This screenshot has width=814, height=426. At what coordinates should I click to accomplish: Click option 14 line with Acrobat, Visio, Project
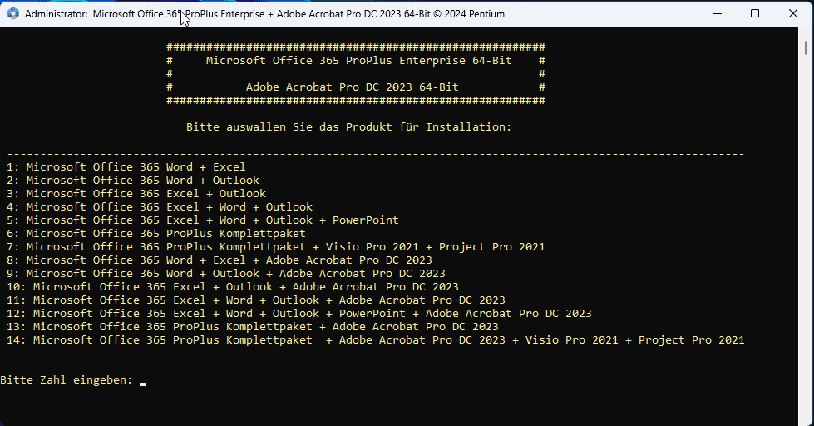coord(375,339)
